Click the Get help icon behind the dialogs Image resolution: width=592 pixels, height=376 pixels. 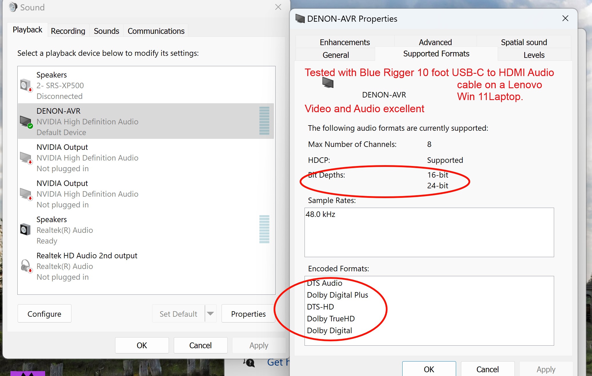click(249, 362)
